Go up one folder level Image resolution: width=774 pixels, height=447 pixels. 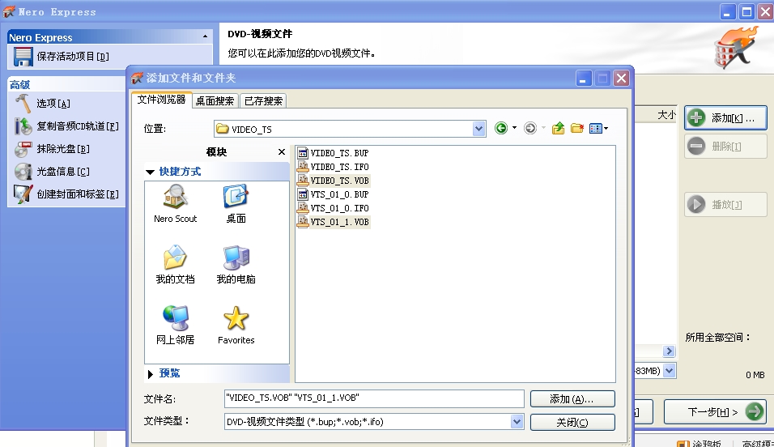(x=559, y=129)
